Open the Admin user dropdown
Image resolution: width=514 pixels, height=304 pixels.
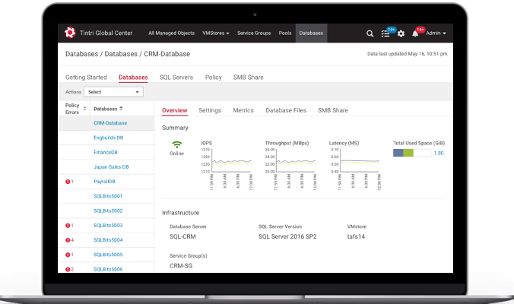pyautogui.click(x=436, y=33)
